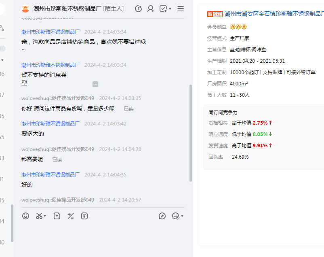Open 潮州市潮安区金石镇珍斯雅 company link
324x257 pixels.
pos(274,14)
